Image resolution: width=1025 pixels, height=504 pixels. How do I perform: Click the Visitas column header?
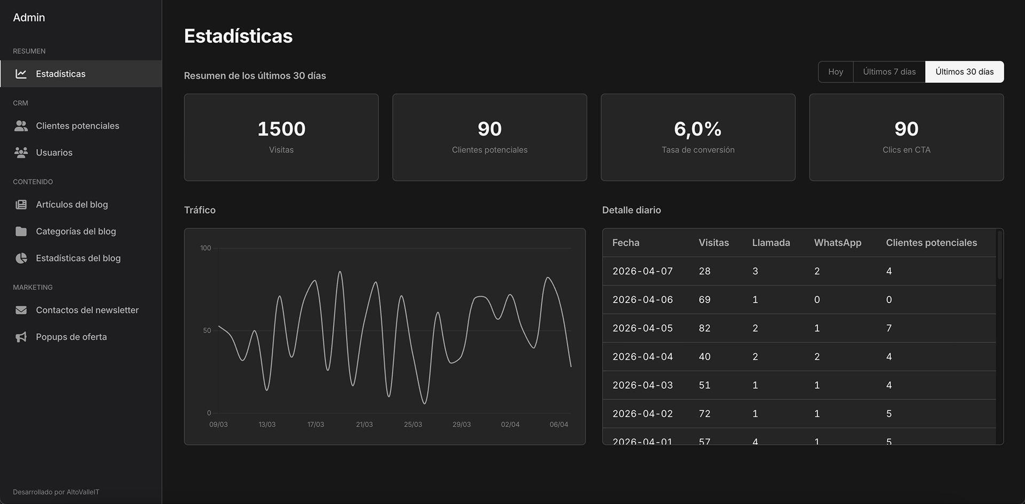pos(713,243)
